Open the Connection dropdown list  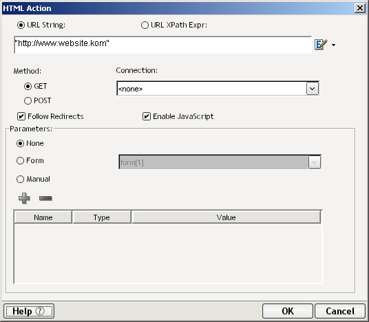tap(313, 89)
